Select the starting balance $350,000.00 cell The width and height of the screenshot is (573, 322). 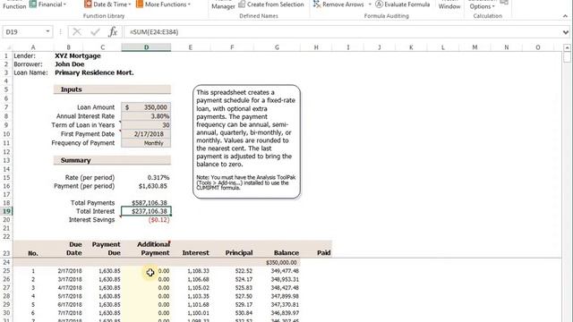(277, 262)
